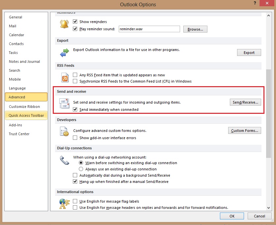Screen dimensions: 276x225
Task: Open Send/Receive... settings button
Action: (245, 102)
